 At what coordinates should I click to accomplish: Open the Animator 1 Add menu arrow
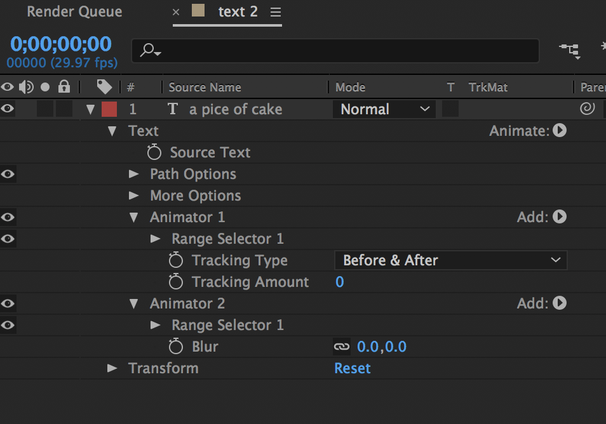coord(560,217)
